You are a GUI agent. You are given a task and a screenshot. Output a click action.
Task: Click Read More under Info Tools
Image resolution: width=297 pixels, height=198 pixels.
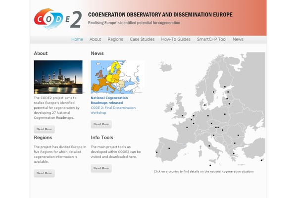pyautogui.click(x=101, y=168)
